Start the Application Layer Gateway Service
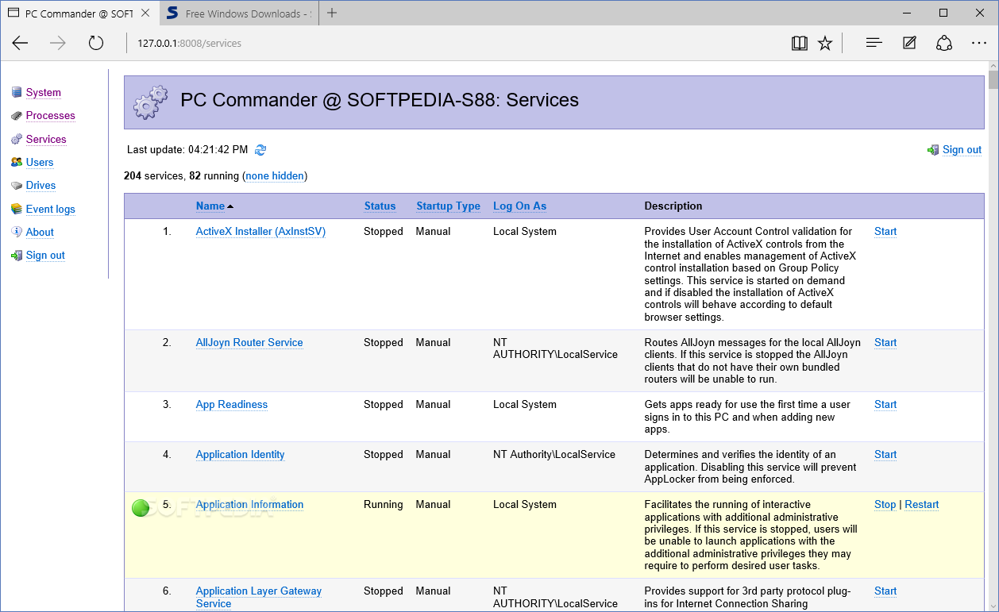 coord(885,591)
